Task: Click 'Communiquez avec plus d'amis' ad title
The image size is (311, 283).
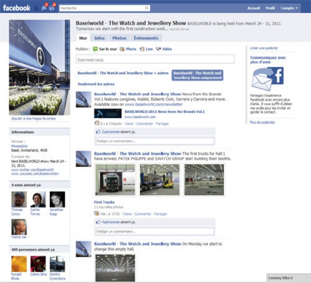Action: pos(268,60)
